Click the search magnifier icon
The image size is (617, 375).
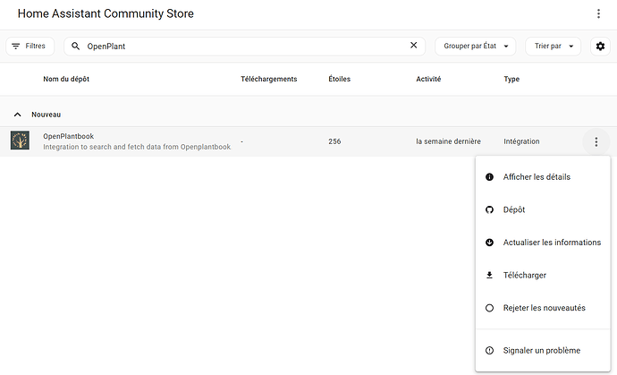(76, 46)
